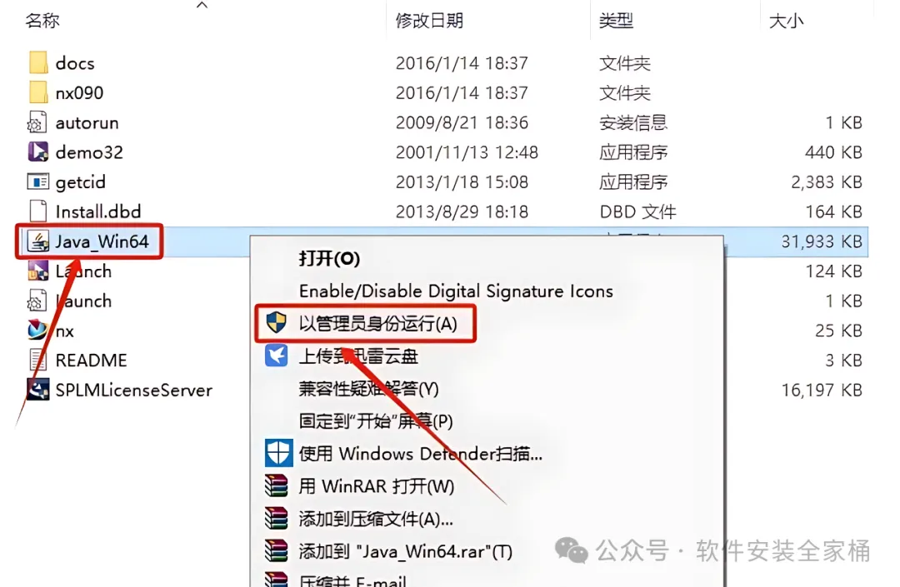
Task: Click the SPLMLicenseServer icon
Action: tap(38, 390)
